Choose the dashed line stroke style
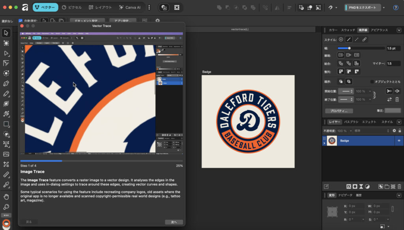Image resolution: width=404 pixels, height=230 pixels. pyautogui.click(x=357, y=39)
